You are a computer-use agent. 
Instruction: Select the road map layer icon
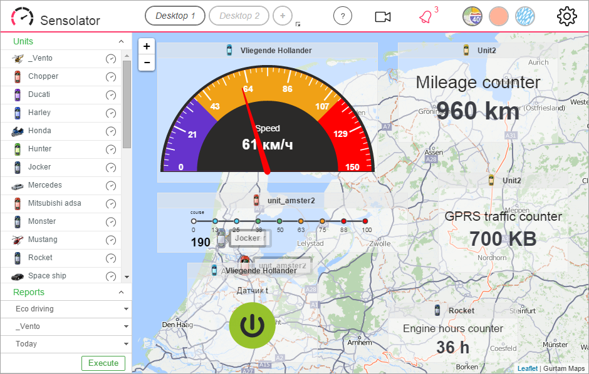point(472,16)
